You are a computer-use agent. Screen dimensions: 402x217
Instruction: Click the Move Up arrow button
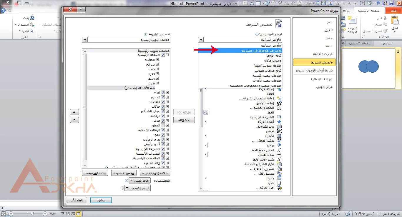[x=74, y=112]
